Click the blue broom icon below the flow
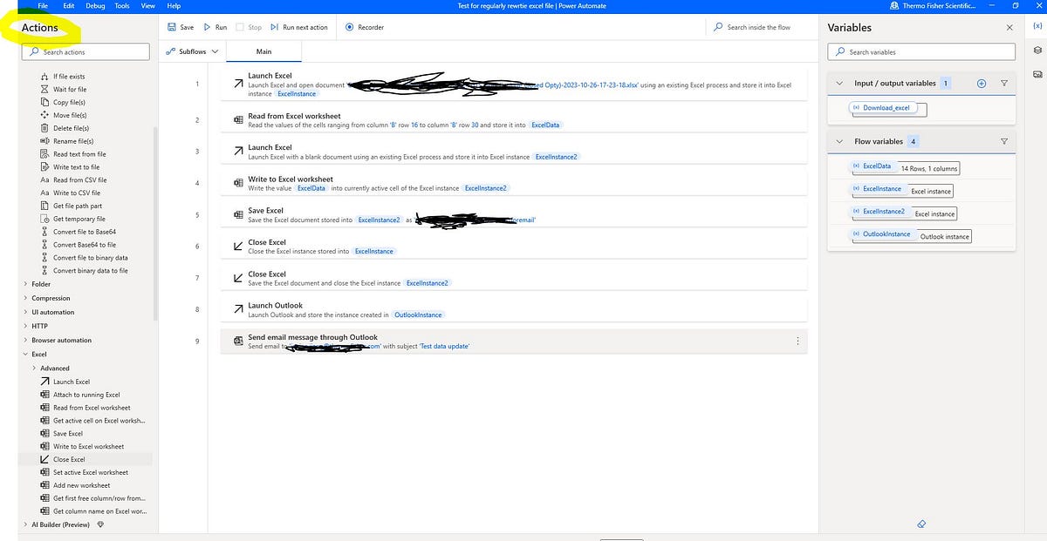 [x=921, y=524]
